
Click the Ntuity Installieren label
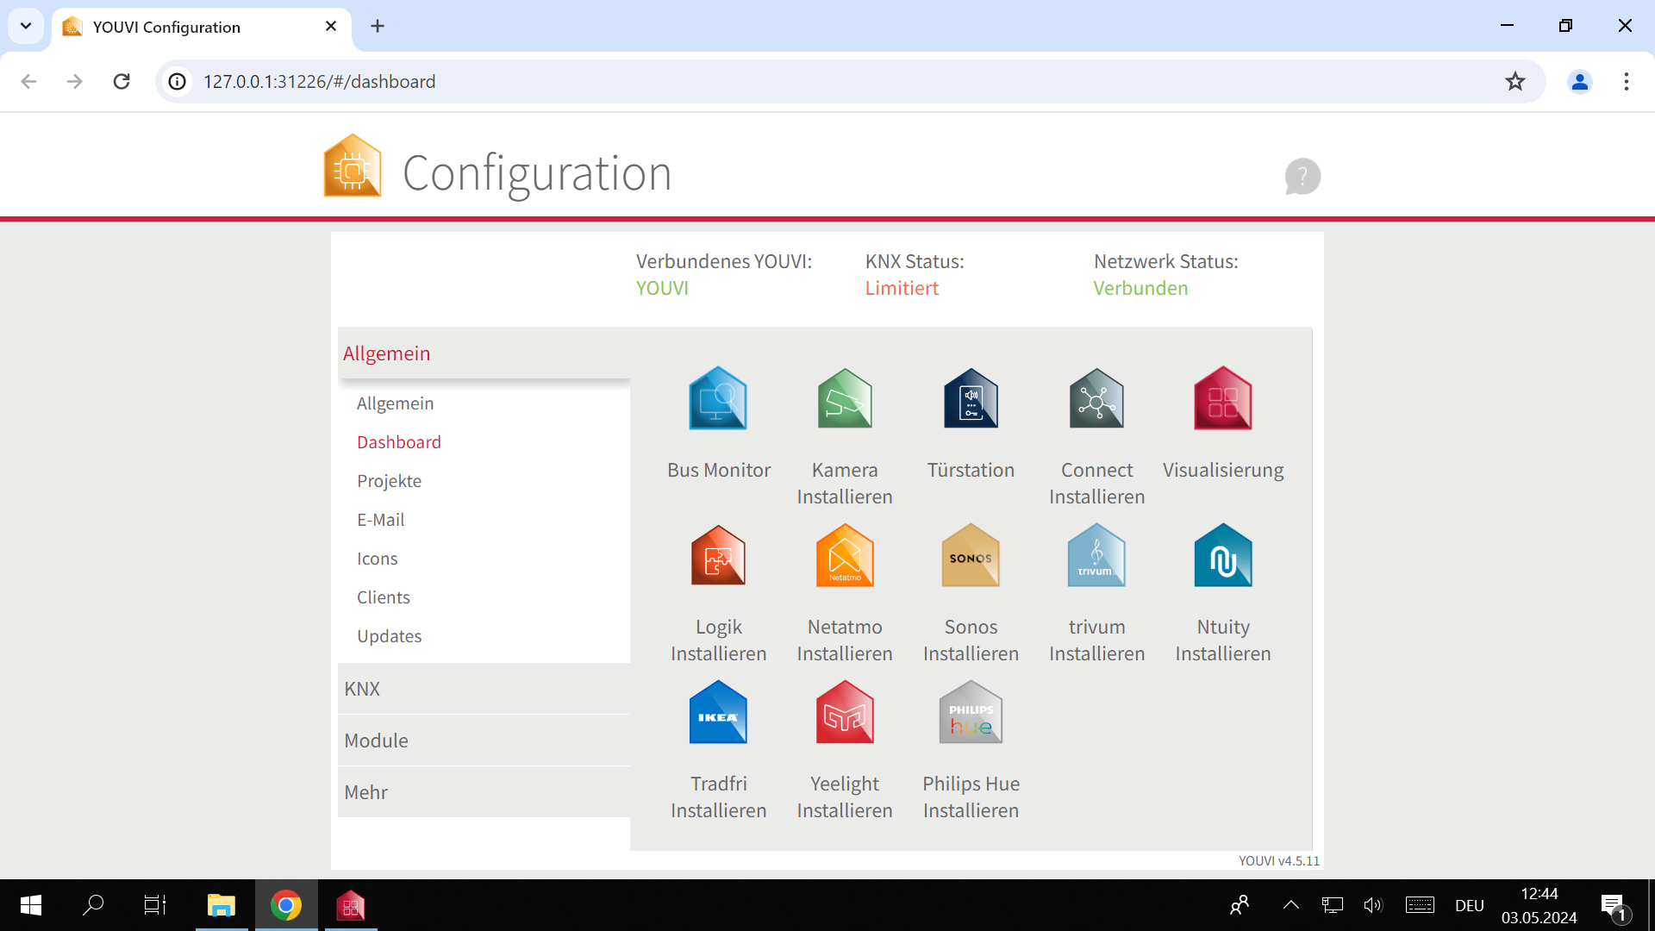1223,640
